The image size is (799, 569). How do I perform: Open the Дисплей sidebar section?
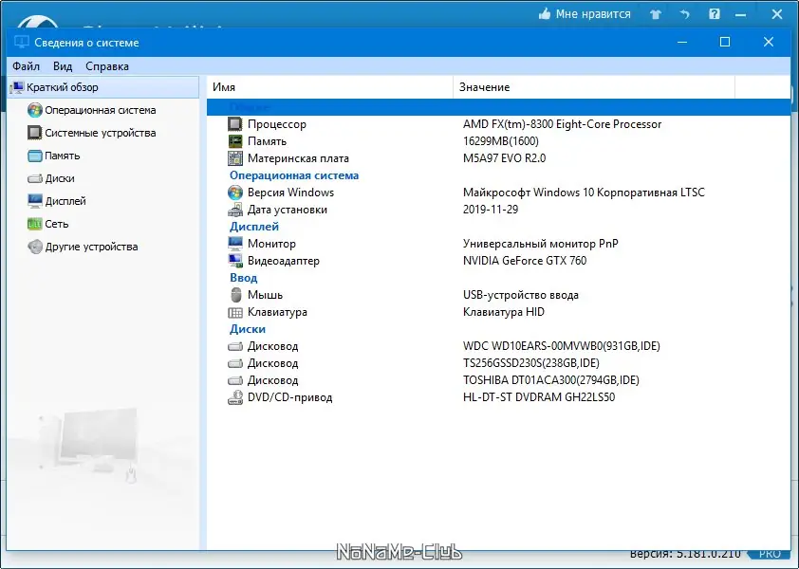tap(65, 201)
